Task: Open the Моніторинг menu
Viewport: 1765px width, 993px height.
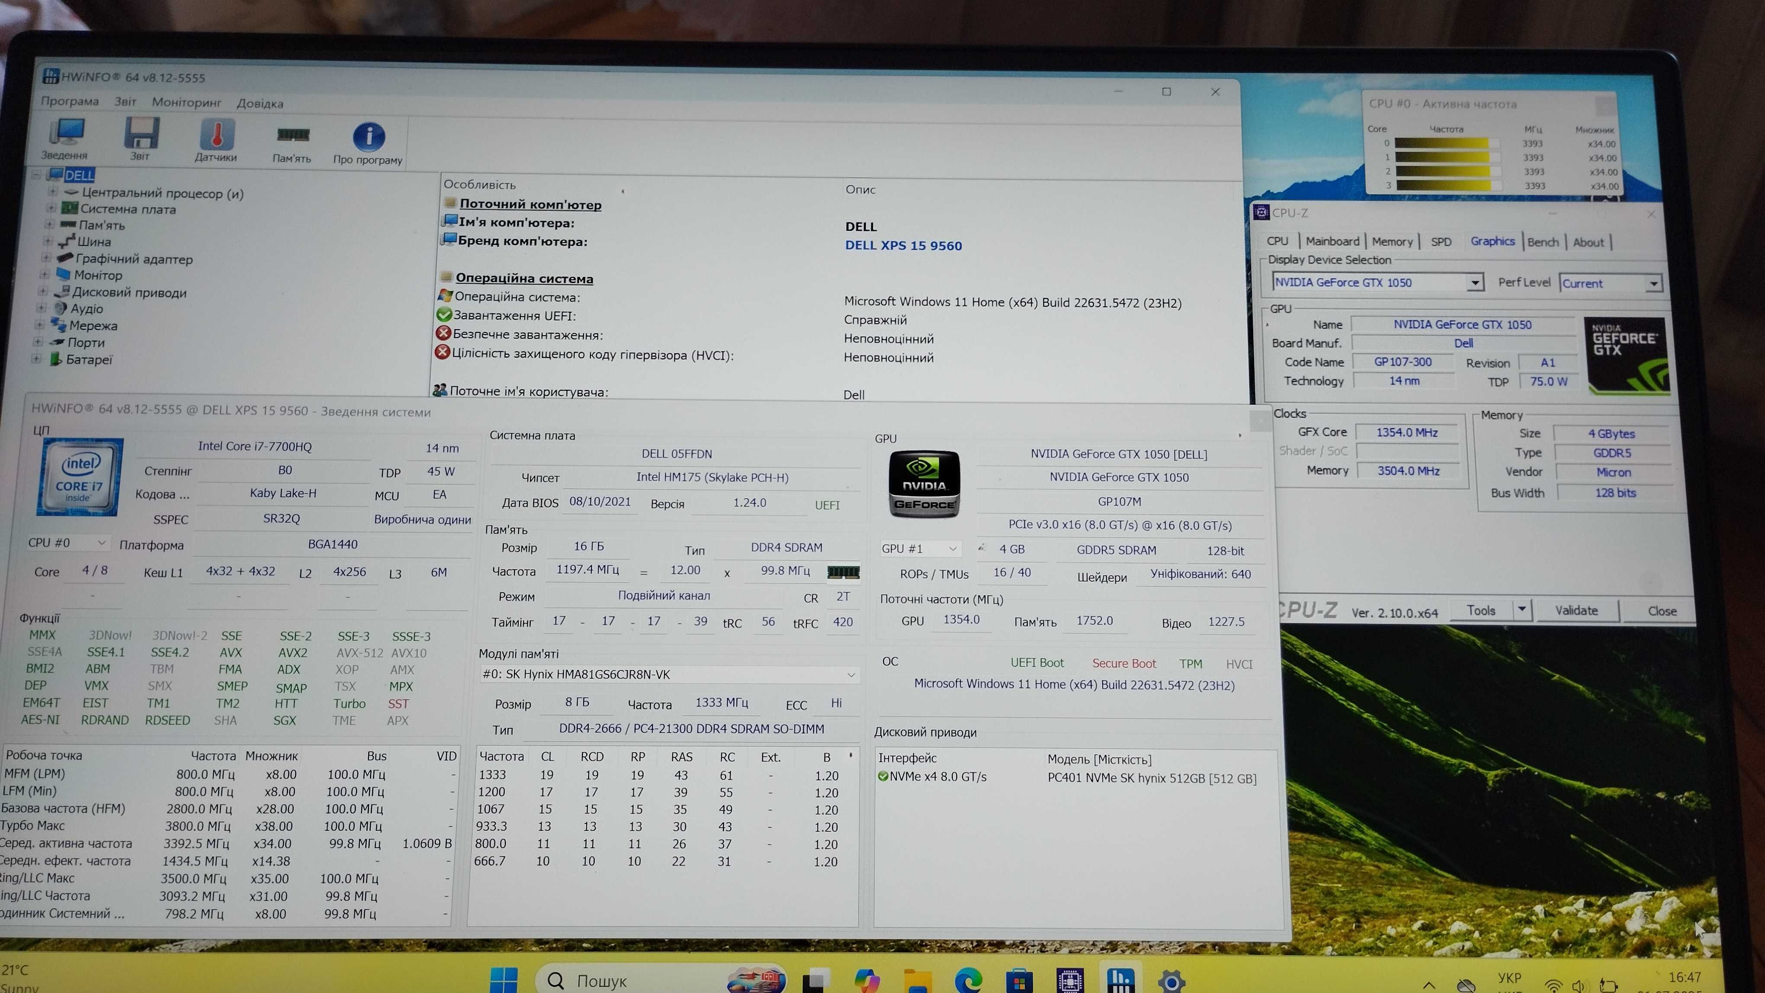Action: [186, 102]
